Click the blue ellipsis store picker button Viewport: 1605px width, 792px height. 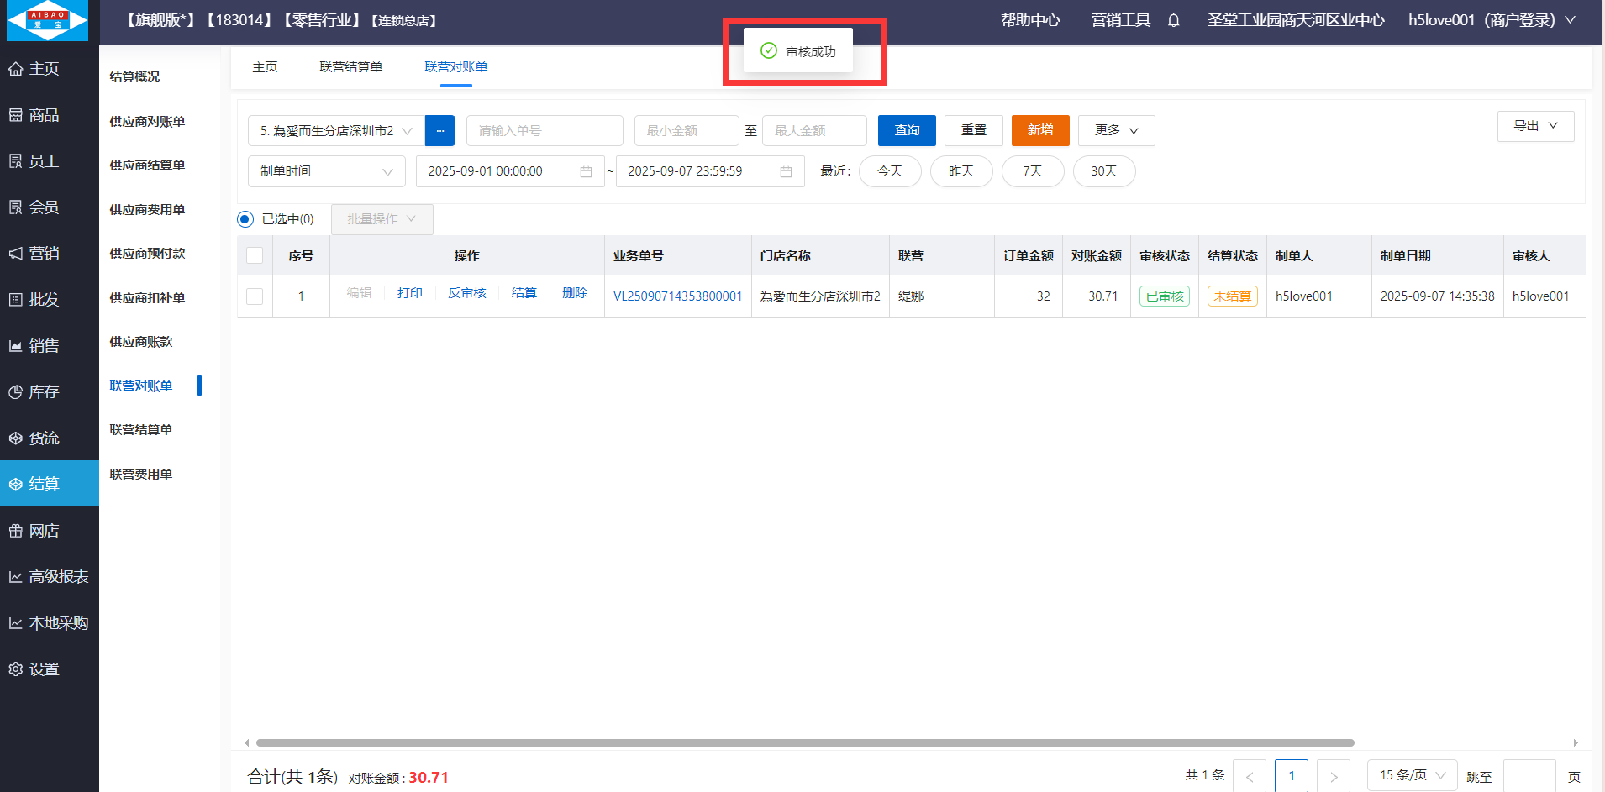pyautogui.click(x=439, y=131)
